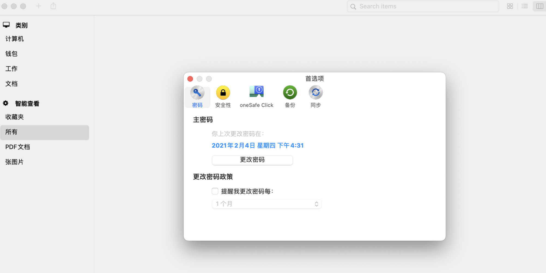Image resolution: width=546 pixels, height=273 pixels.
Task: Enable 提醒我更改密码每 reminder checkbox
Action: (x=215, y=191)
